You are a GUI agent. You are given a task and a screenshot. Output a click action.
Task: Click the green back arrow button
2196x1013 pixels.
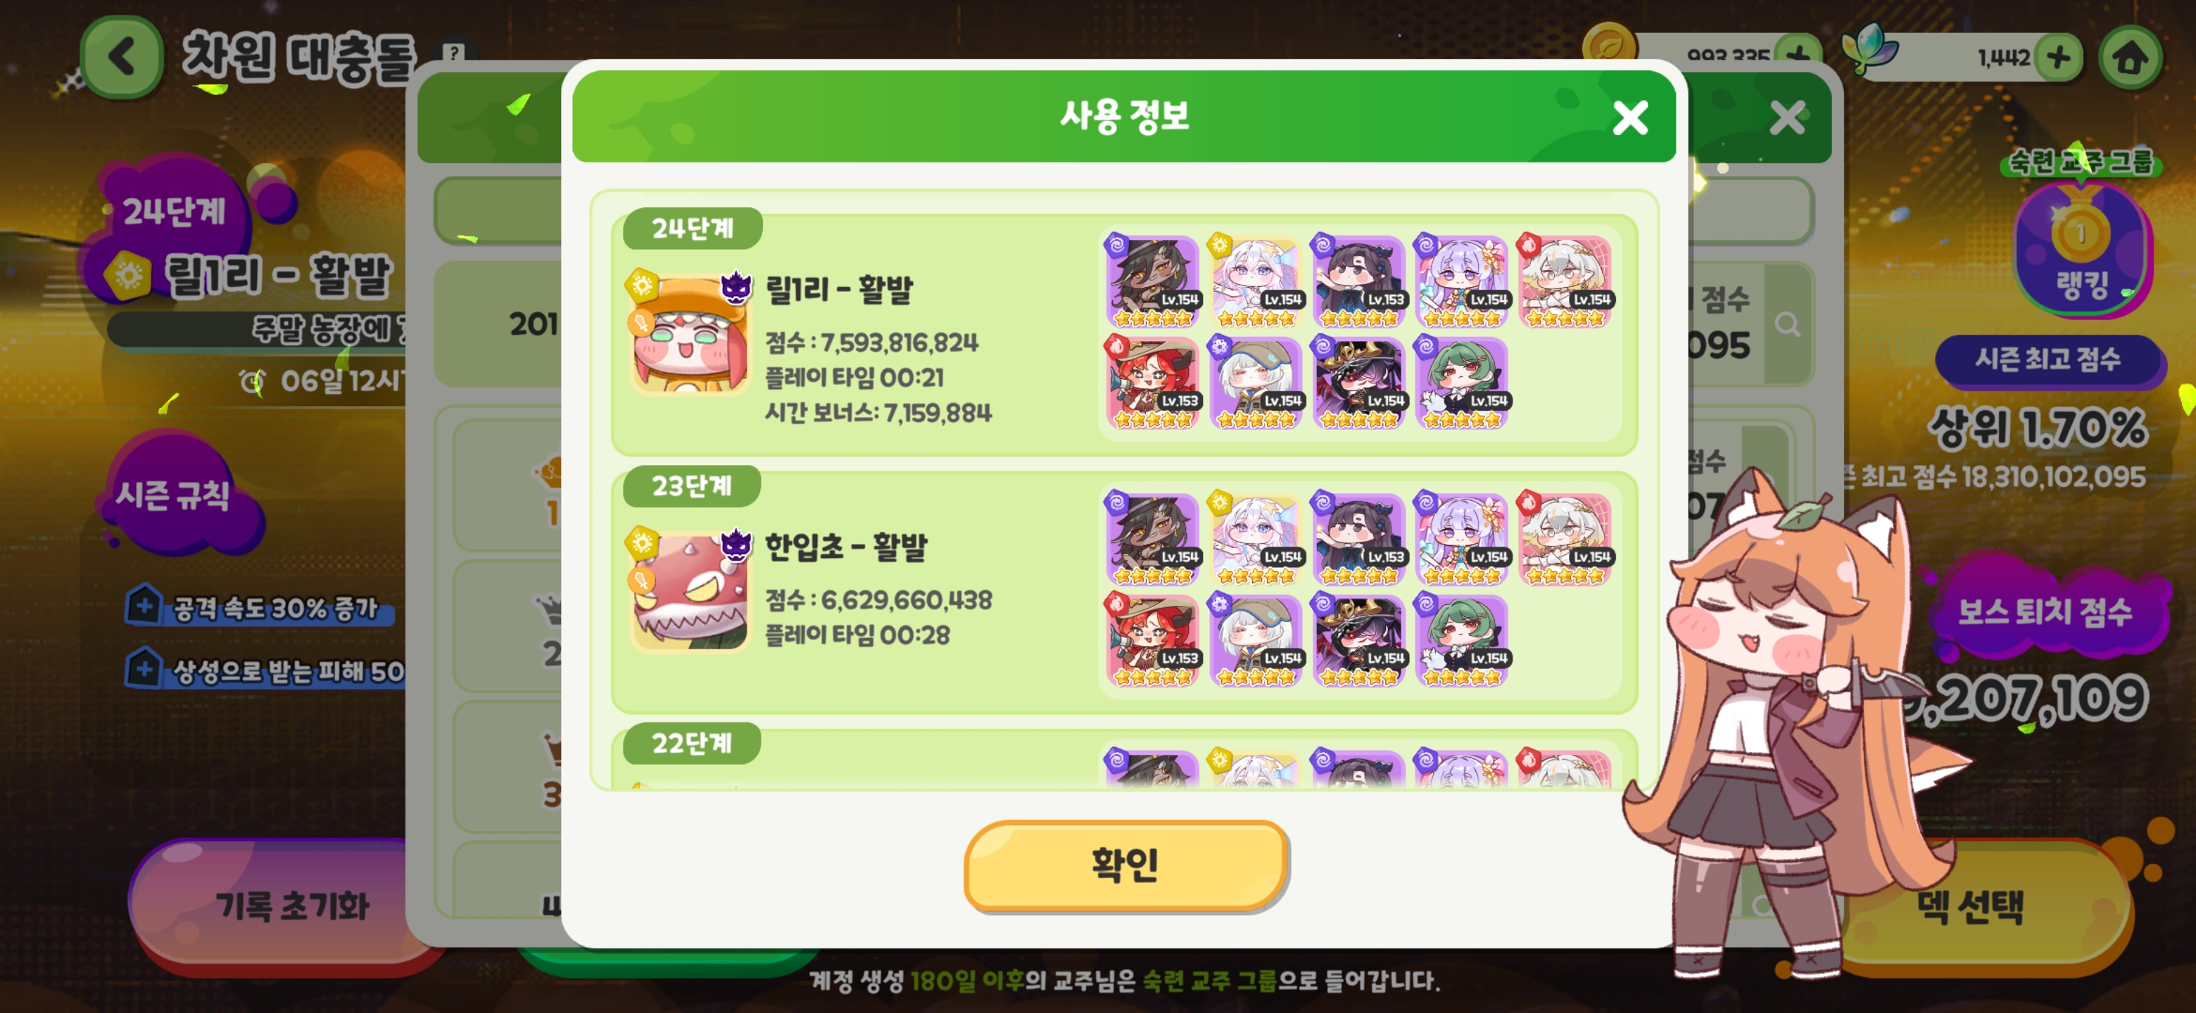click(x=122, y=57)
